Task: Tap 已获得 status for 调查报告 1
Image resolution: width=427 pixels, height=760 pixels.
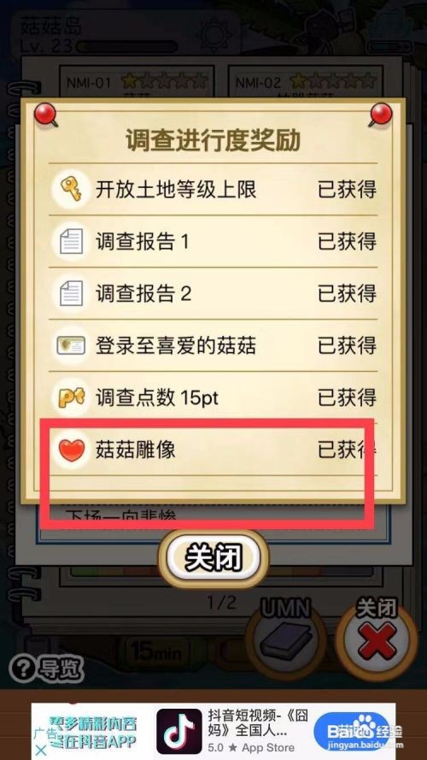Action: tap(347, 241)
